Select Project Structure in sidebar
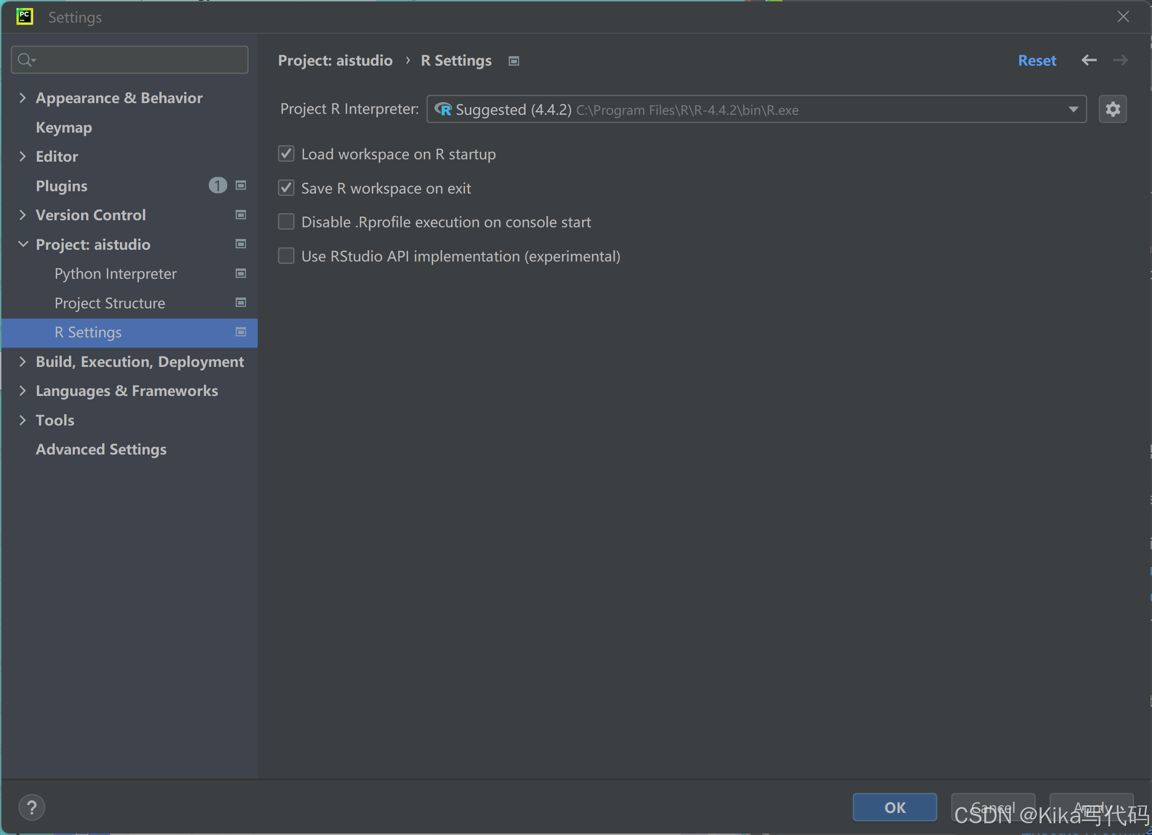 point(110,303)
